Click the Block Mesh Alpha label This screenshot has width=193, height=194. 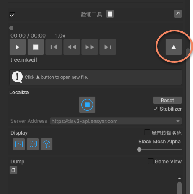(x=159, y=142)
